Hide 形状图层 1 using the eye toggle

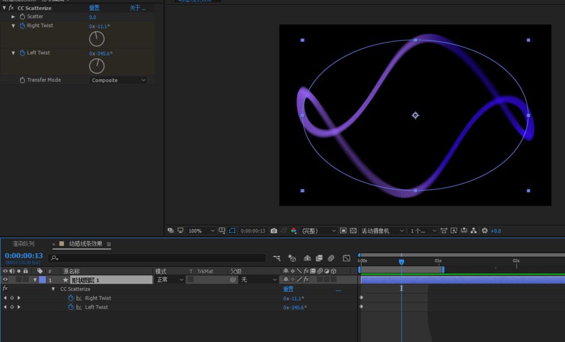click(5, 279)
